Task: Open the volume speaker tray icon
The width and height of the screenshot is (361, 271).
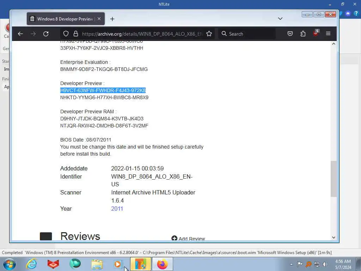Action: 325,264
